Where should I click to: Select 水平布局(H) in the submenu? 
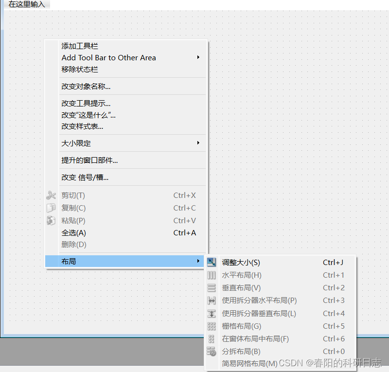[x=280, y=275]
